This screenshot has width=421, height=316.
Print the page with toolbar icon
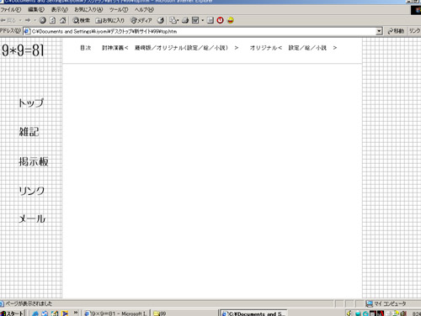tap(185, 20)
